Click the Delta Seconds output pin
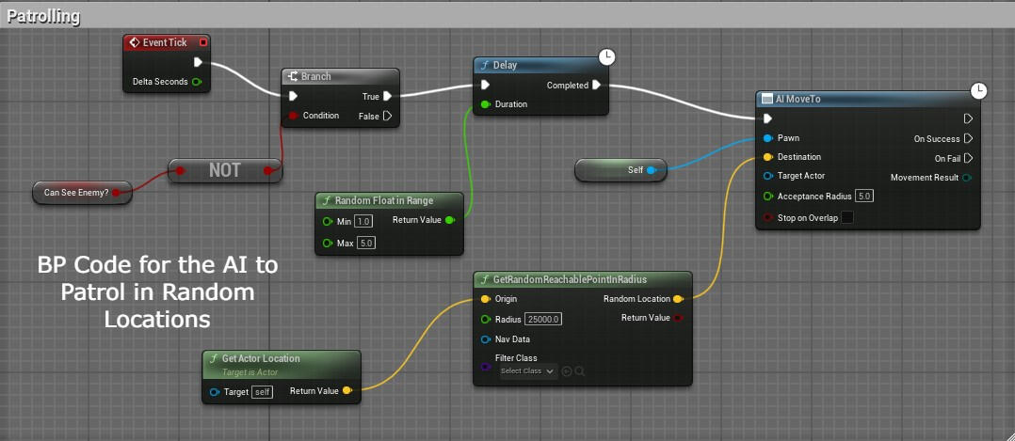1015x441 pixels. tap(197, 82)
